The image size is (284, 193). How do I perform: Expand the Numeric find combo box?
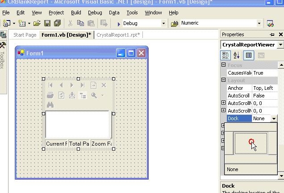coord(259,23)
